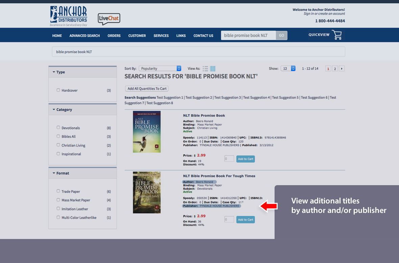
Task: Open the Links menu
Action: tap(181, 36)
